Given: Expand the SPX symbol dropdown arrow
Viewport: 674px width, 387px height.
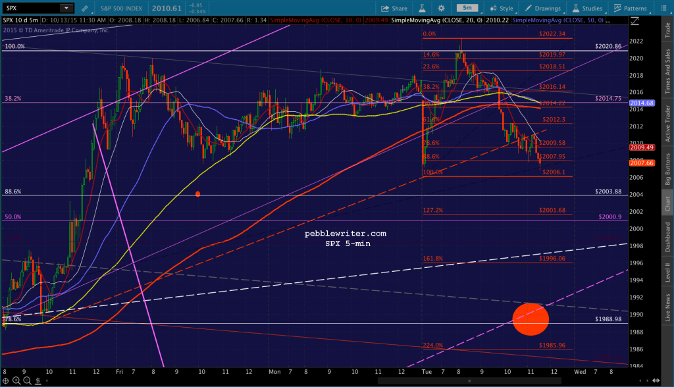Looking at the screenshot, I should [66, 8].
